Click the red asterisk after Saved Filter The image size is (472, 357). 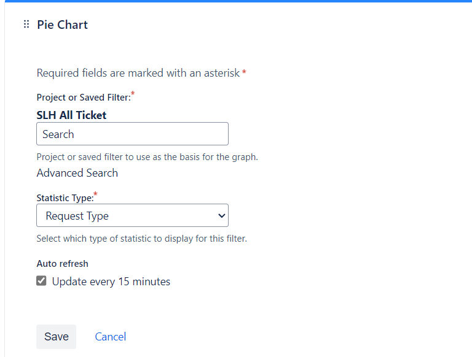(133, 94)
